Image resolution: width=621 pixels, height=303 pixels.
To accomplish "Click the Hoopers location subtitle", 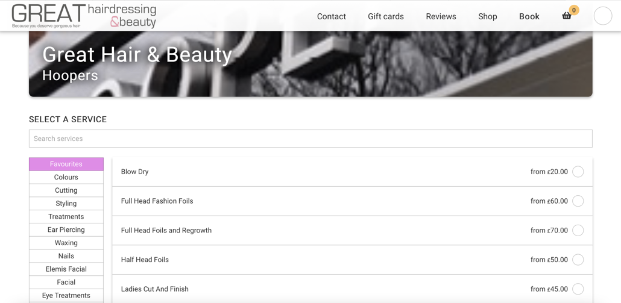I will [x=70, y=75].
